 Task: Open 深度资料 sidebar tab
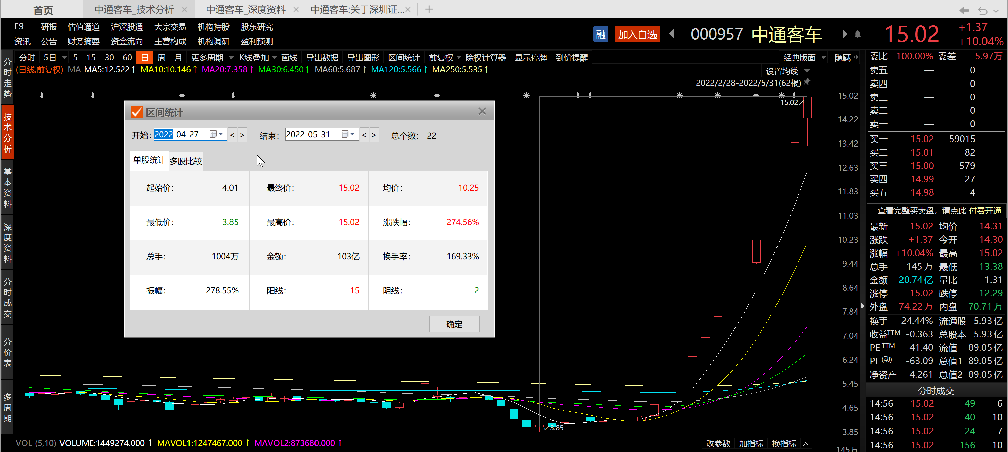[7, 242]
